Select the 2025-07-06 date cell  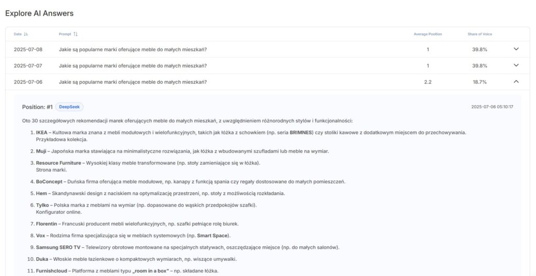(x=28, y=82)
